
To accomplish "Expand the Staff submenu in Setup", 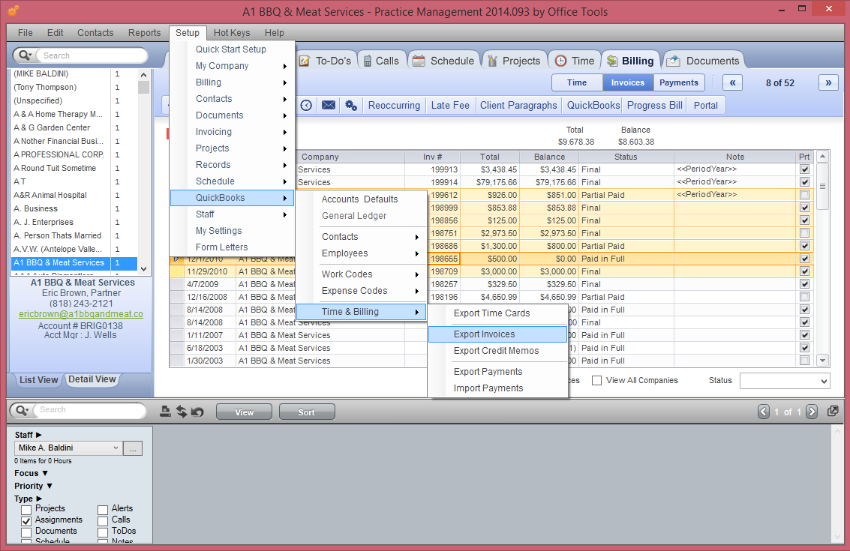I will [x=233, y=214].
